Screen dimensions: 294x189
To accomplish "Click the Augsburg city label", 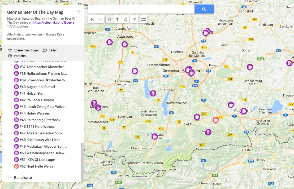I will (125, 36).
